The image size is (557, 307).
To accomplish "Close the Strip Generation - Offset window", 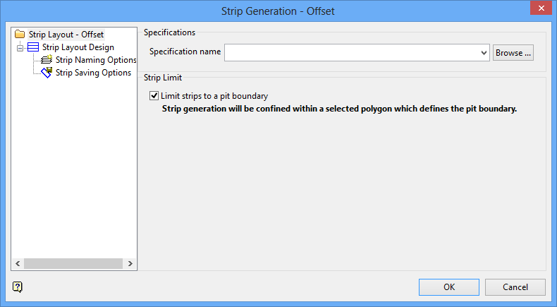I will coord(540,8).
